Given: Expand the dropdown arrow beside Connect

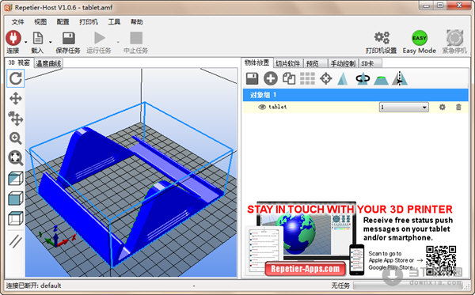Looking at the screenshot, I should tap(26, 42).
